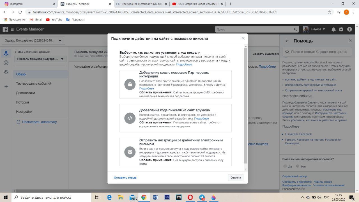Select the Нет radio button

click(x=298, y=166)
